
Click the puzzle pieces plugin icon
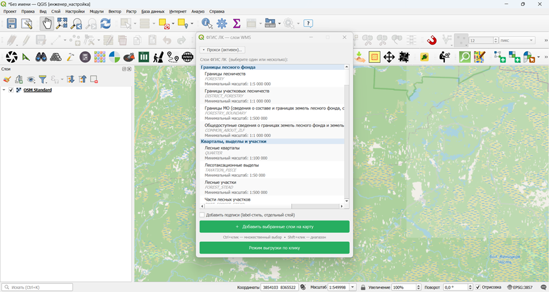404,57
